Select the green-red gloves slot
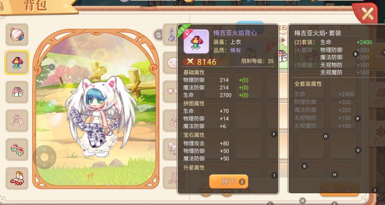The width and height of the screenshot is (385, 205). (x=17, y=149)
